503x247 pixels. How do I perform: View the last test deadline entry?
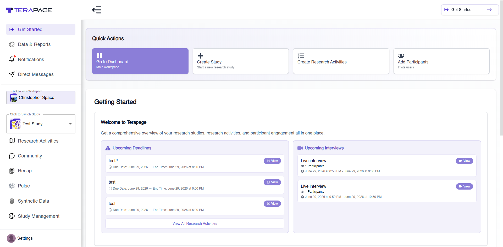coord(272,204)
